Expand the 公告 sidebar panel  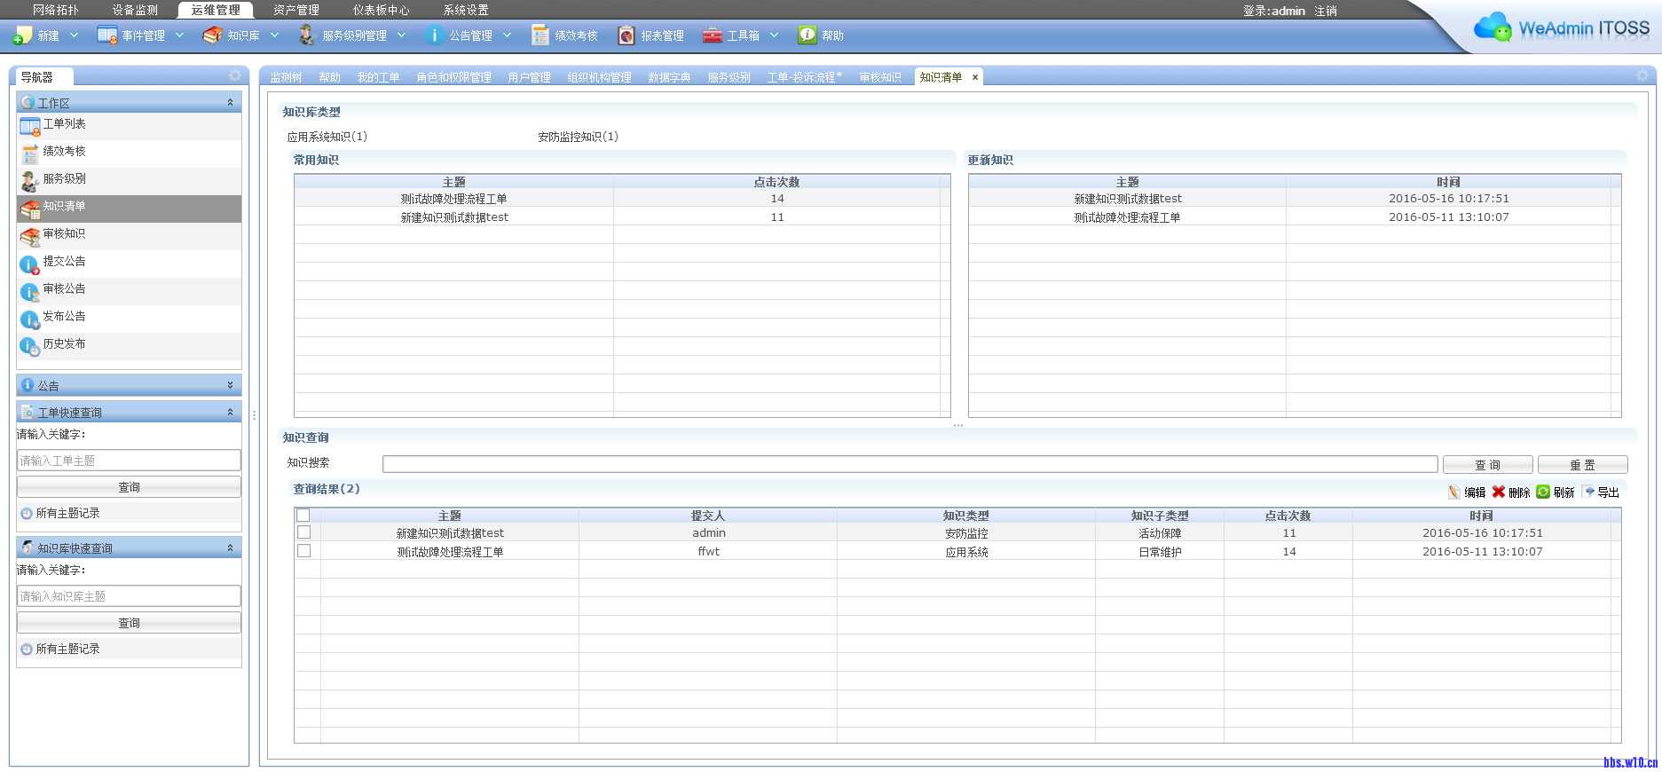pos(230,385)
